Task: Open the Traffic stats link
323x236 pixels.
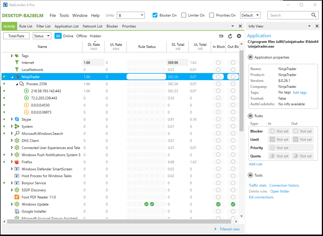Action: coord(258,185)
